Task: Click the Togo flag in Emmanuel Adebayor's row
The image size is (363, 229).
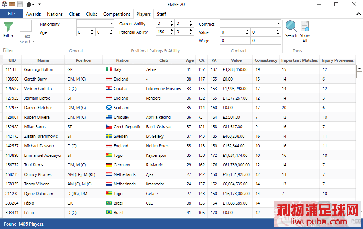Action: [x=109, y=155]
